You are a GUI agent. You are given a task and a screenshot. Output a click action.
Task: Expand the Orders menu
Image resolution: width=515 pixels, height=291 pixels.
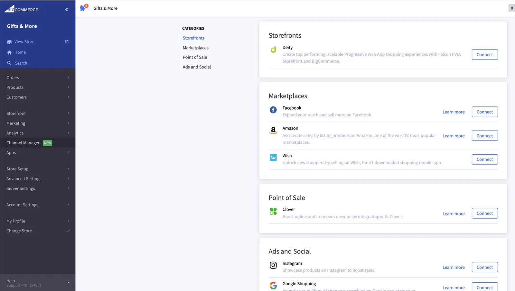[x=38, y=77]
